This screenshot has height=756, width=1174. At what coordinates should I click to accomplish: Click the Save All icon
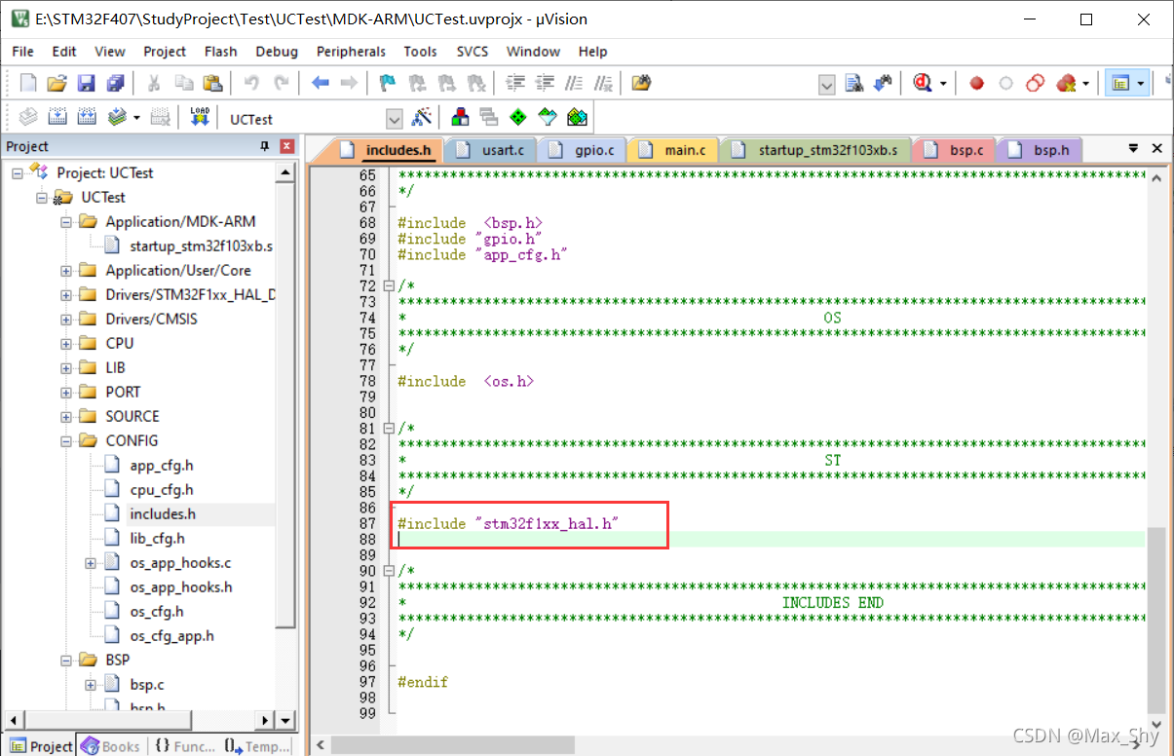116,84
